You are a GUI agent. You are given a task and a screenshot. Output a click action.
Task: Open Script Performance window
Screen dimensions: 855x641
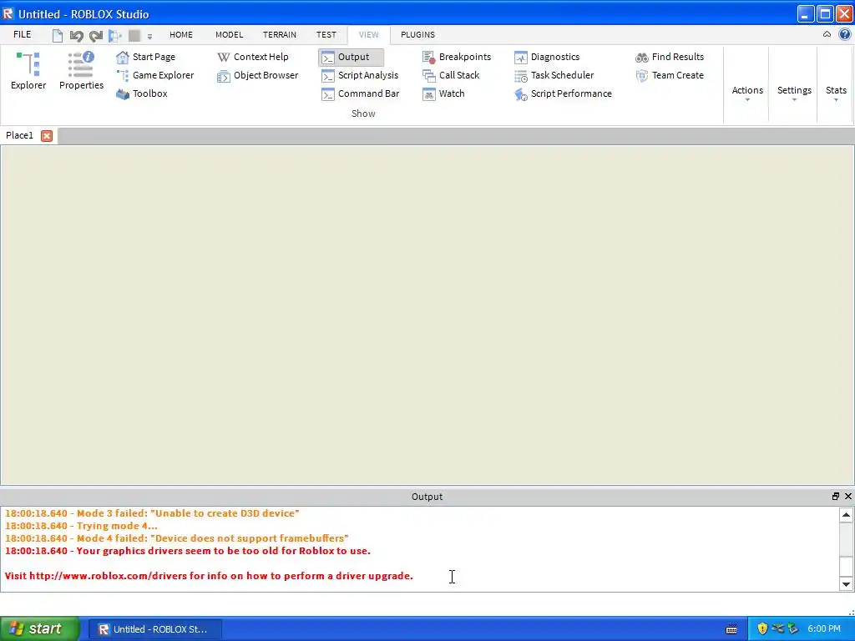(x=563, y=93)
